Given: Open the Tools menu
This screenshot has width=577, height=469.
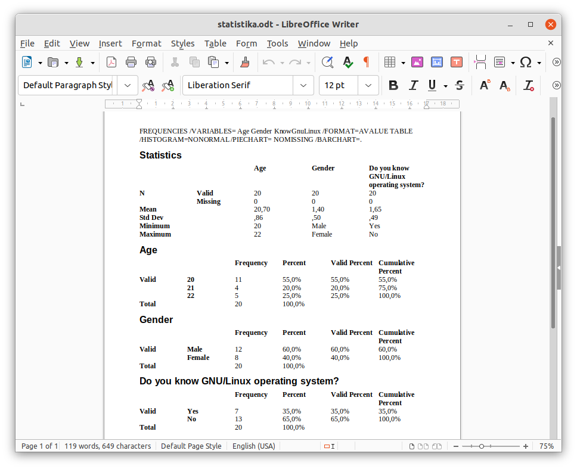Looking at the screenshot, I should [x=277, y=44].
